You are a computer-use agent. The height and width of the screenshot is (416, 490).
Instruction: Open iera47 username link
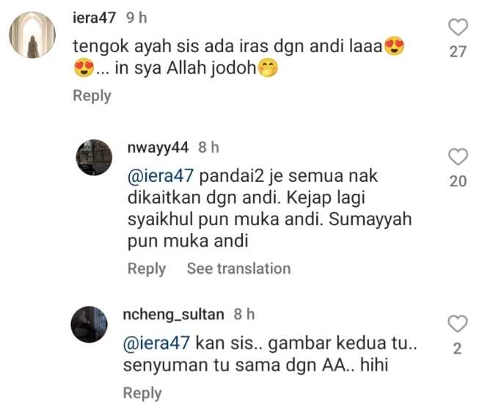[94, 18]
